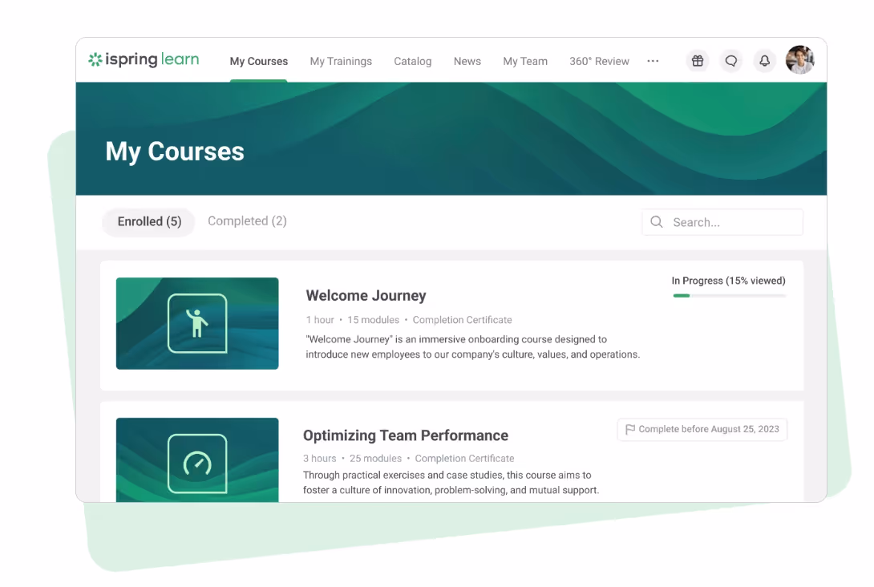The height and width of the screenshot is (587, 874).
Task: Open the Catalog page
Action: tap(412, 61)
